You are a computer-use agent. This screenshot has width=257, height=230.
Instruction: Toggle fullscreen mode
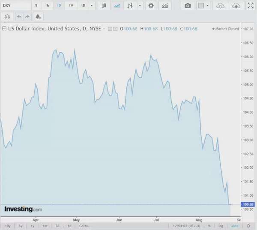(x=251, y=6)
